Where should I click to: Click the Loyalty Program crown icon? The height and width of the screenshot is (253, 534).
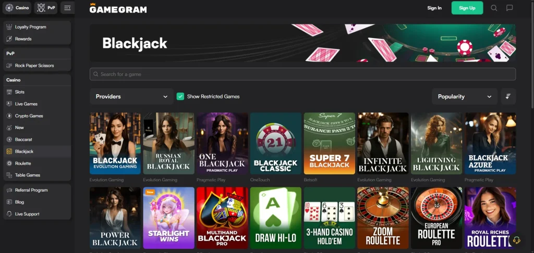9,27
